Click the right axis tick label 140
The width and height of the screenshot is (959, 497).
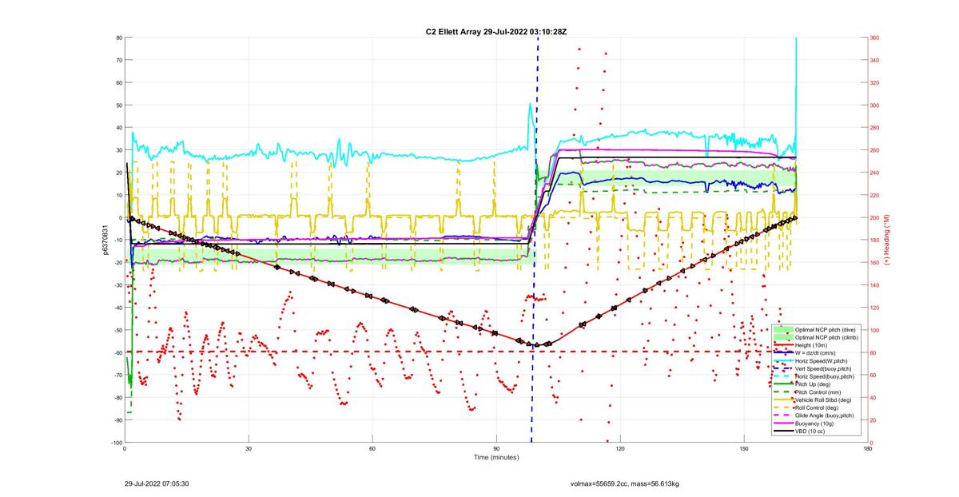(x=874, y=285)
